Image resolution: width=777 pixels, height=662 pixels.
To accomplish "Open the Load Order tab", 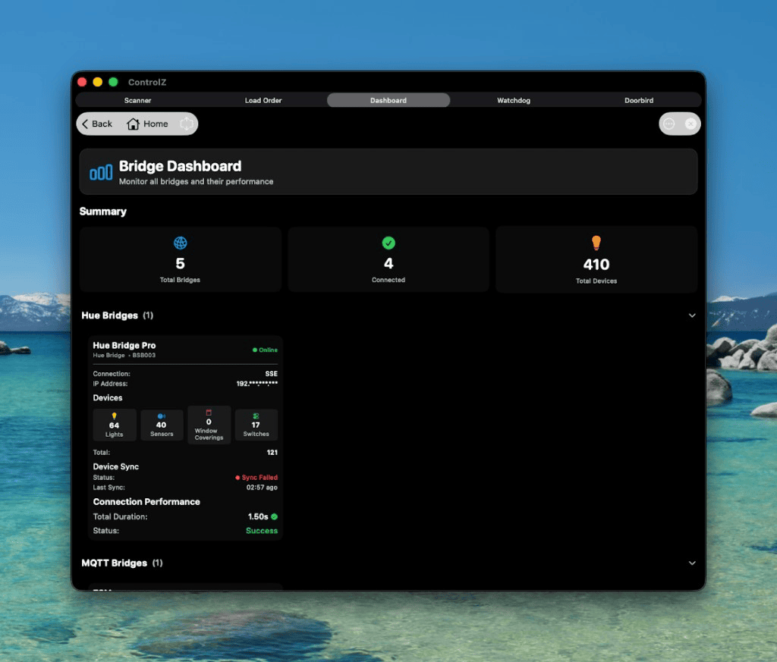I will [263, 100].
